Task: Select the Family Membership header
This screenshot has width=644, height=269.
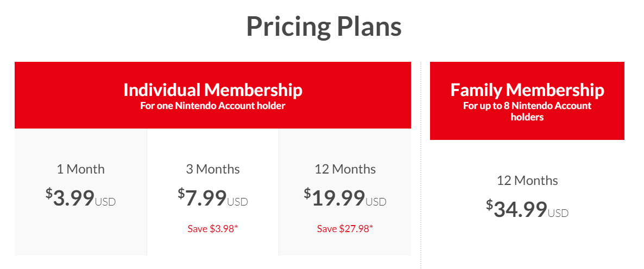Action: click(527, 101)
